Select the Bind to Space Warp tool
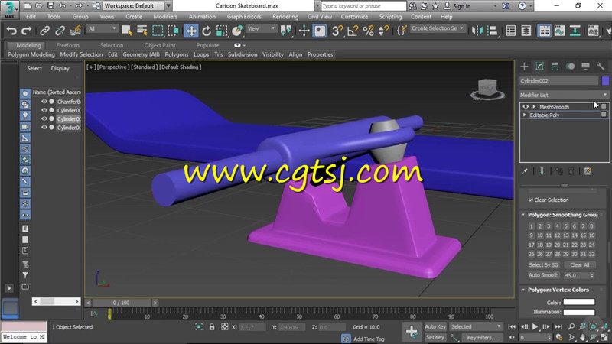Screen dimensions: 612x344 pyautogui.click(x=75, y=31)
